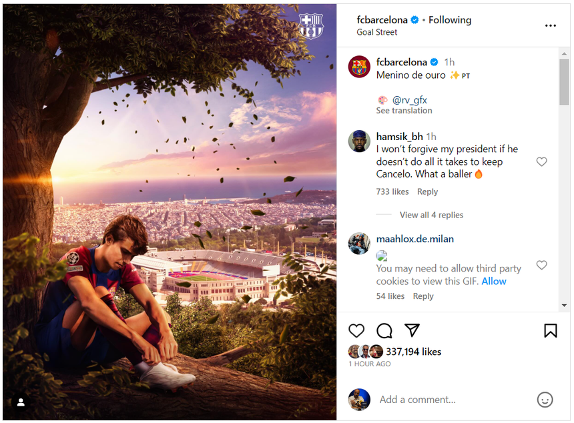The image size is (574, 423).
Task: Open the 337,194 likes list
Action: (413, 352)
